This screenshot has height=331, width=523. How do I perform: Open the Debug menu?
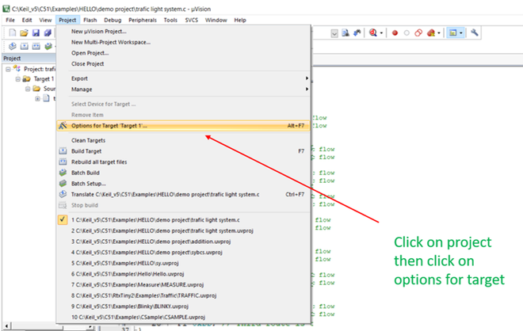coord(113,20)
